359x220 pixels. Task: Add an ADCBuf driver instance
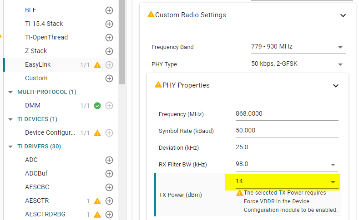[x=109, y=173]
